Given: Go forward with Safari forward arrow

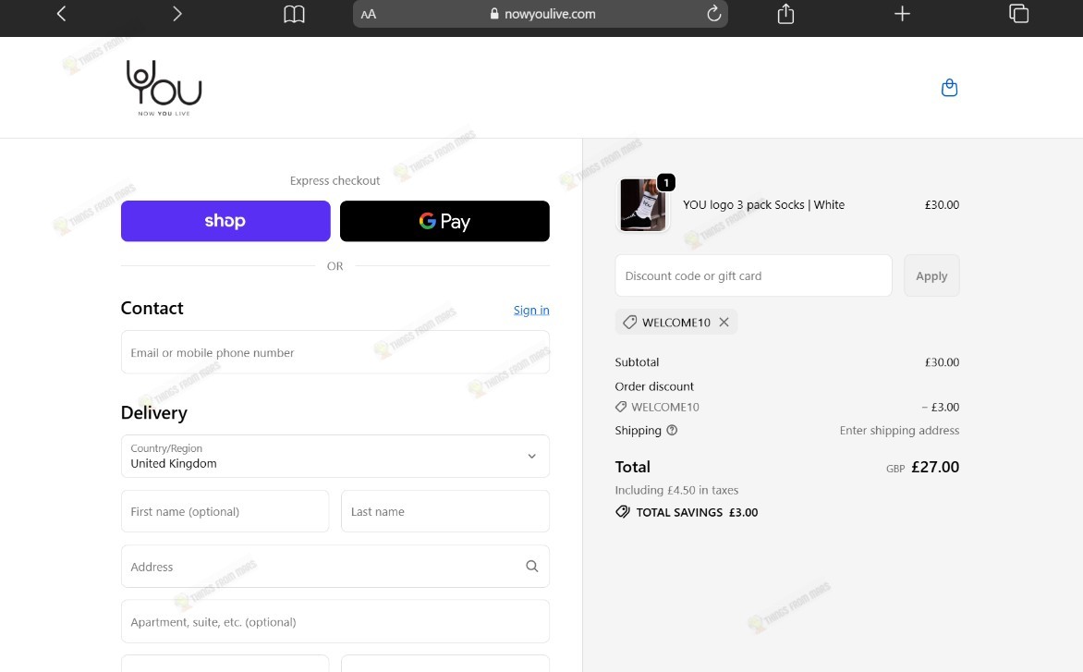Looking at the screenshot, I should 176,14.
